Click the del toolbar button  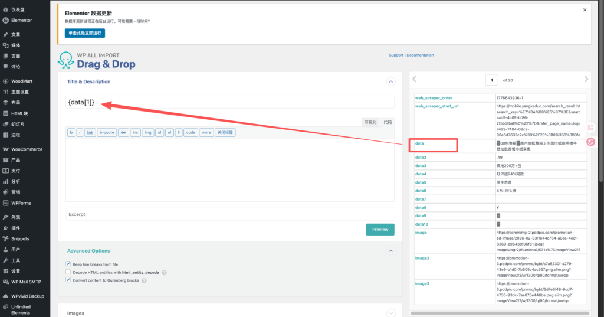123,133
